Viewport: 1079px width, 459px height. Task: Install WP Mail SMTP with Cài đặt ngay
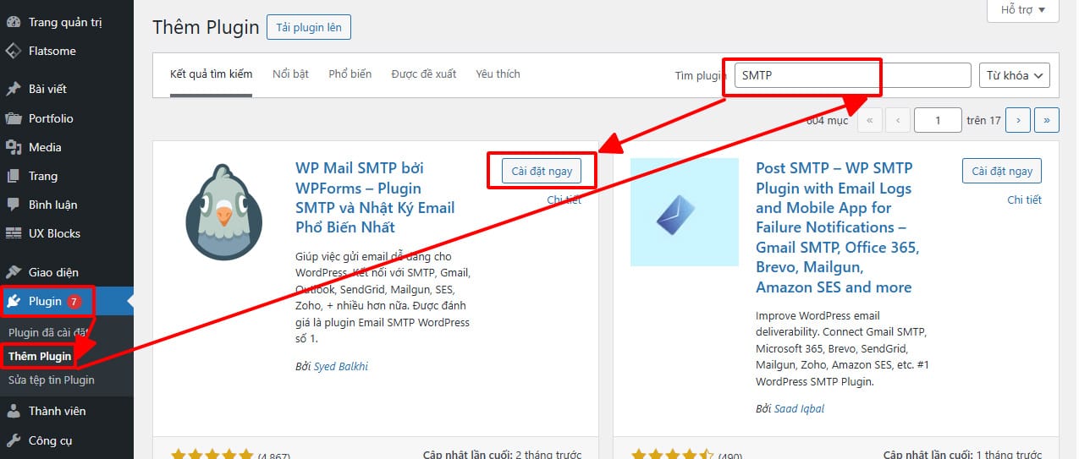[x=542, y=171]
